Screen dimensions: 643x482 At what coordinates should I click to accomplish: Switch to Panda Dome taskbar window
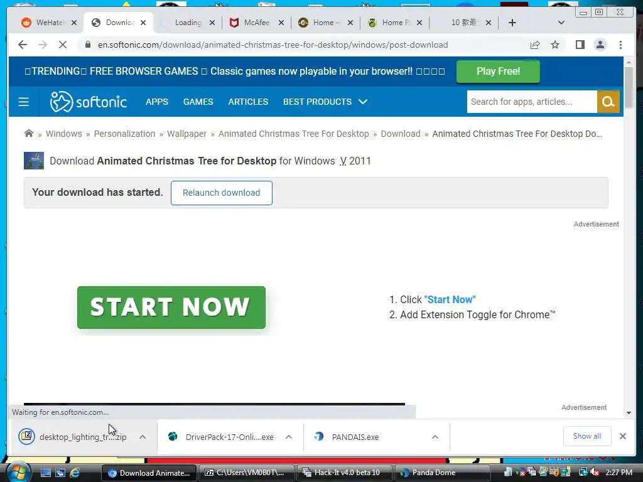pos(443,473)
